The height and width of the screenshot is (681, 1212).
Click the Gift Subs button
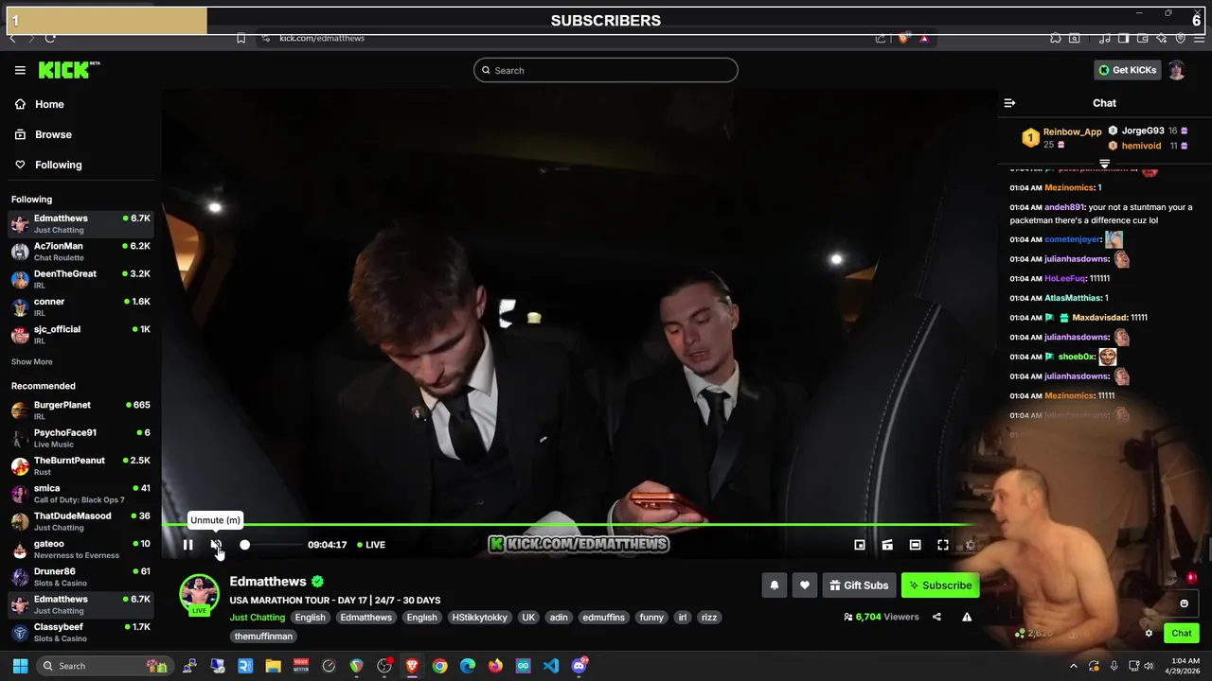[x=860, y=585]
